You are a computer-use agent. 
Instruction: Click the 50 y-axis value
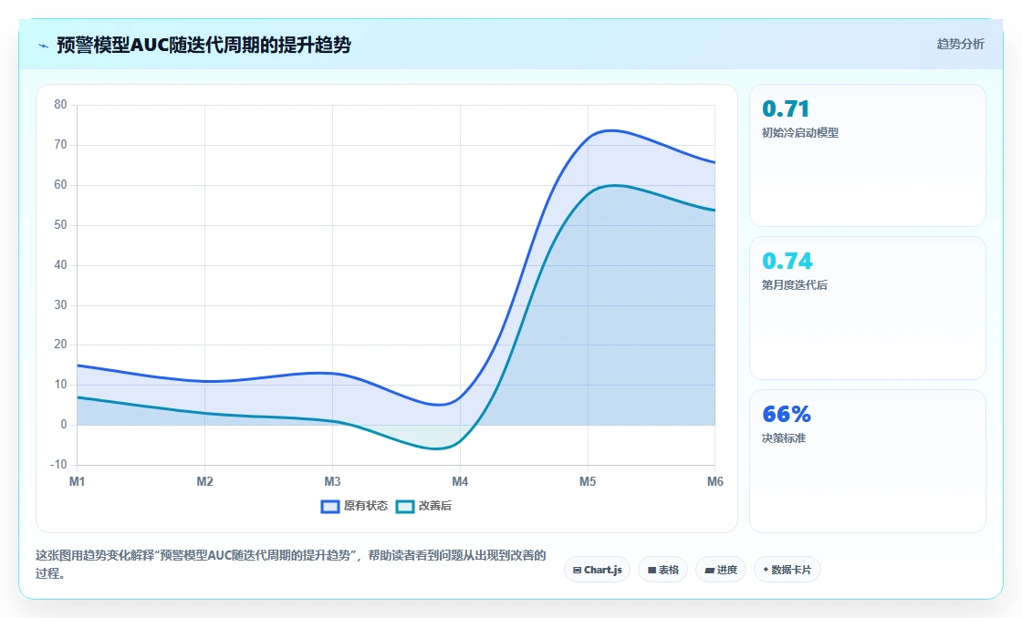click(x=60, y=224)
